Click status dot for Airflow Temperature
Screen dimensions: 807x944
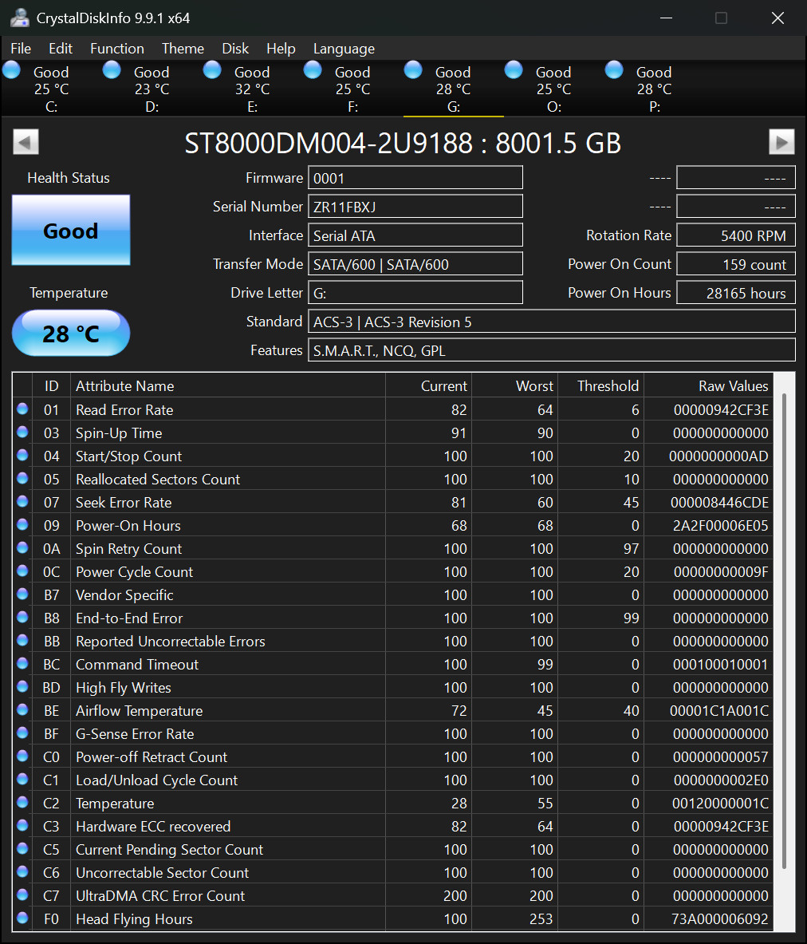(x=23, y=710)
